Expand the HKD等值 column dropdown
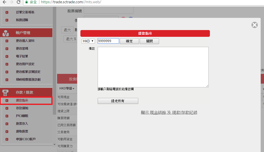This screenshot has height=152, width=264. coord(67,88)
